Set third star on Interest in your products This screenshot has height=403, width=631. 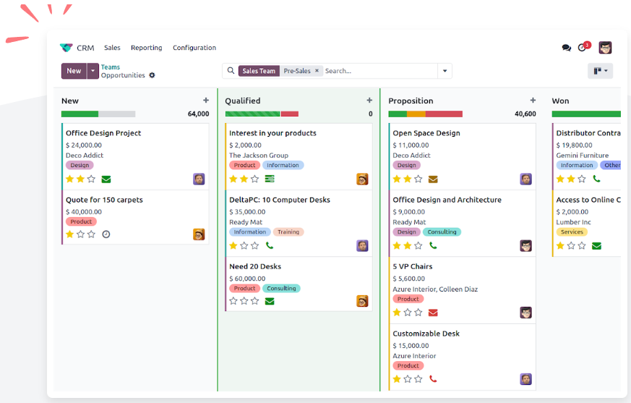pos(254,179)
